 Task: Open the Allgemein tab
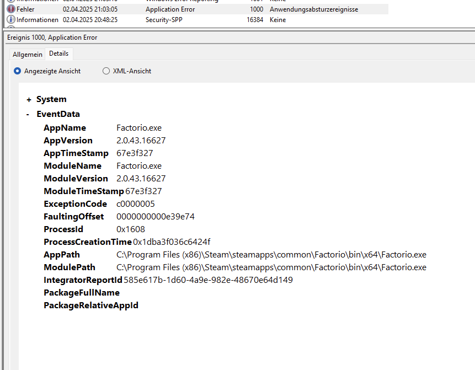[28, 54]
